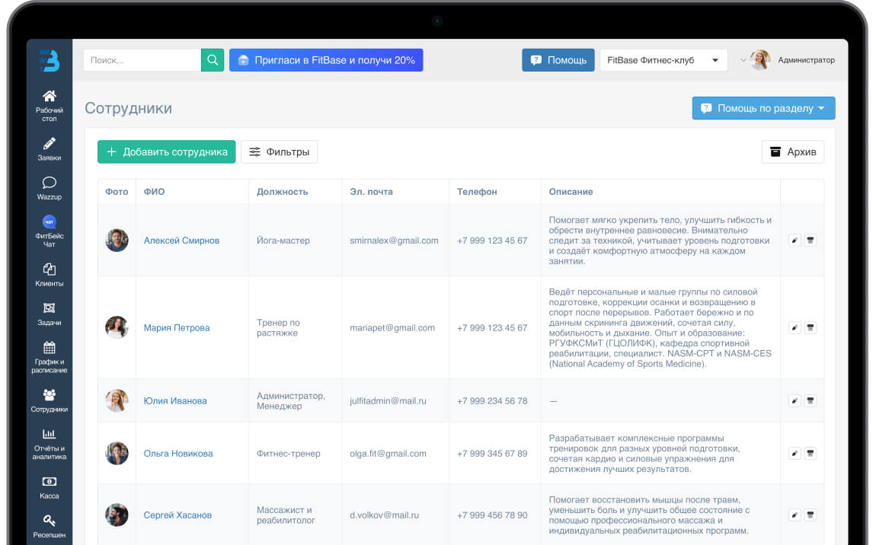Click phone number +7 999 456 78 90

click(x=492, y=515)
